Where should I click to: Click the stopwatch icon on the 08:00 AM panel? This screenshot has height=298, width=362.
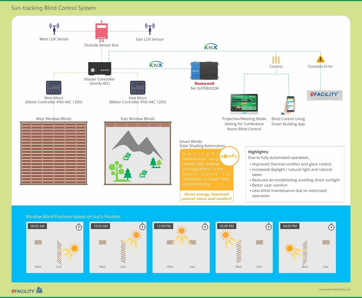(79, 227)
